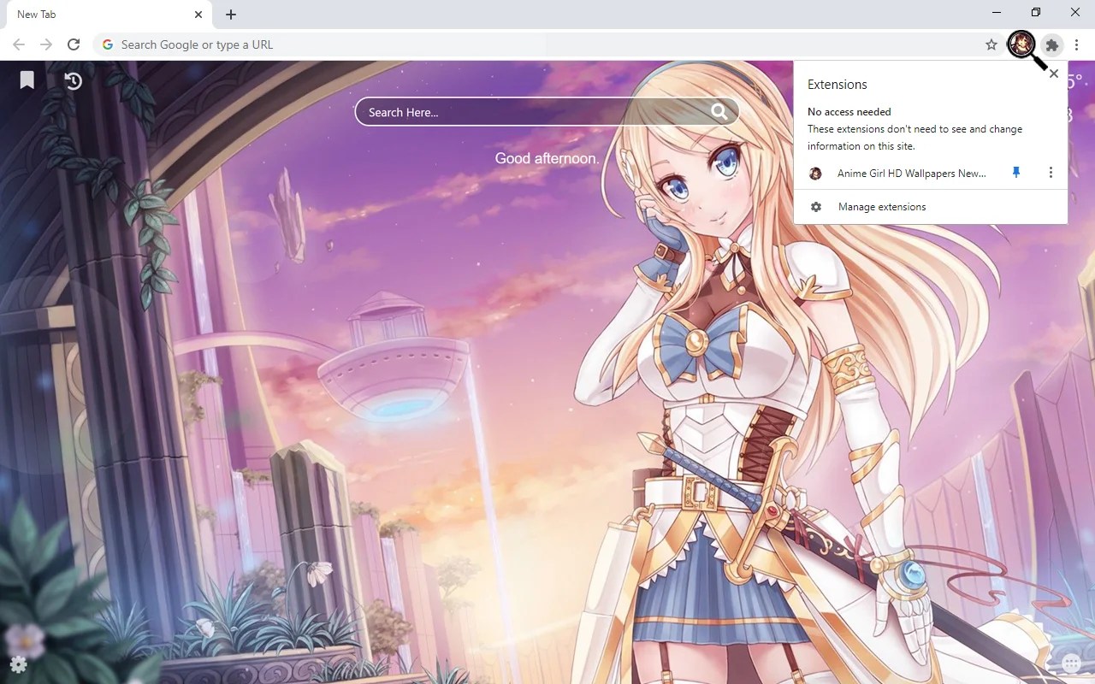This screenshot has width=1095, height=684.
Task: Toggle the Extensions puzzle piece button
Action: click(1053, 44)
